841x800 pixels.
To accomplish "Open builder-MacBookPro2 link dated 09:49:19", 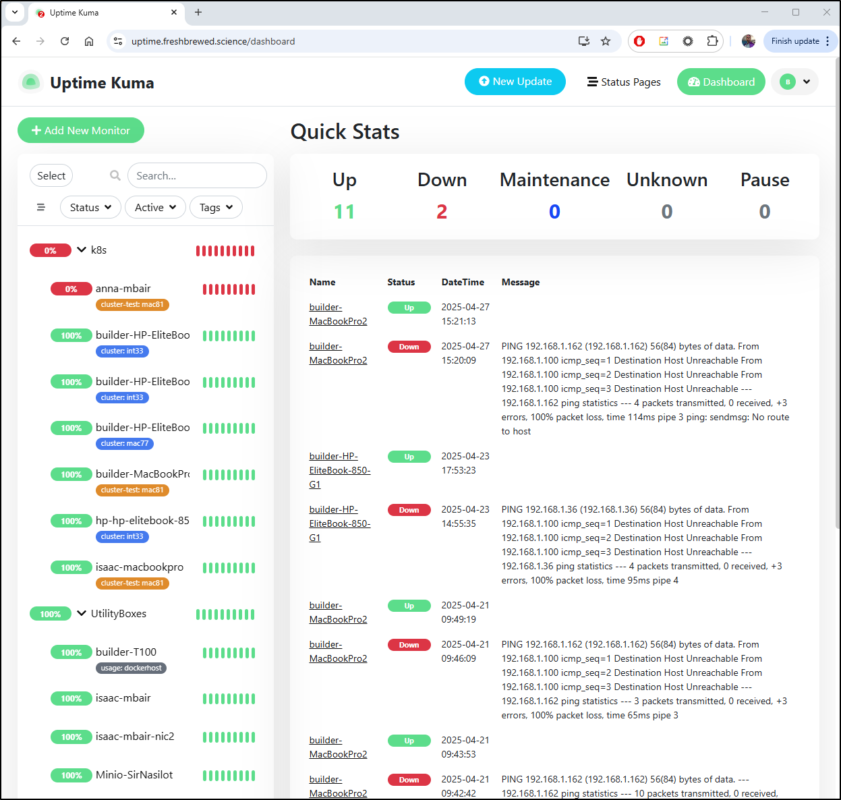I will pyautogui.click(x=338, y=612).
